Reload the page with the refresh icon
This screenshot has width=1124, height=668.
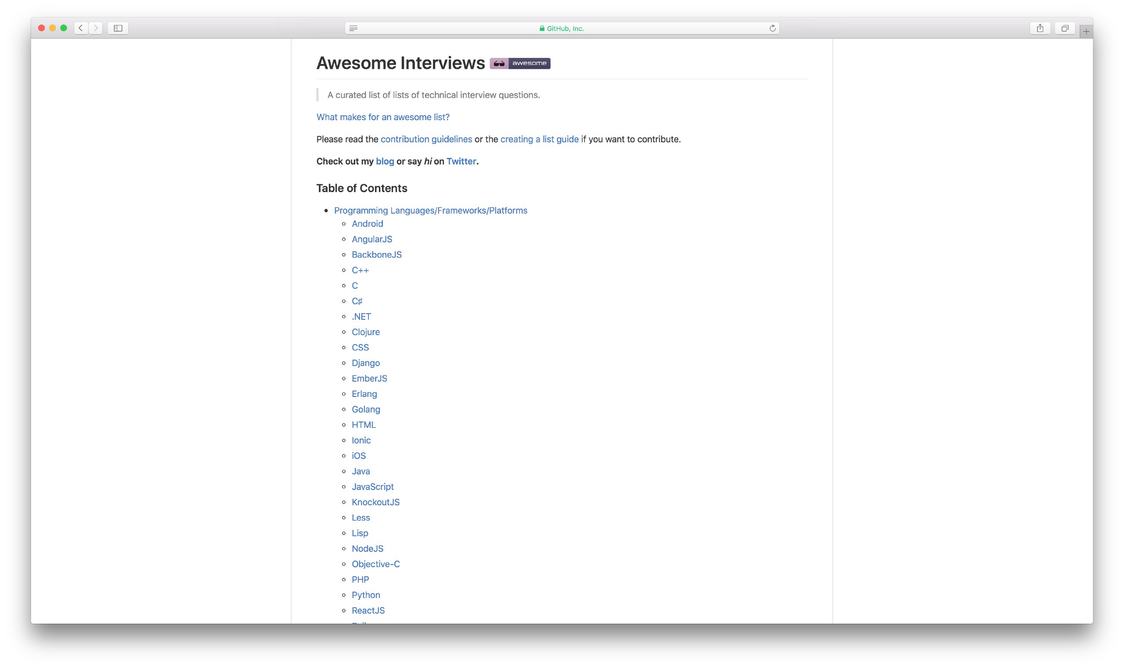(x=773, y=28)
